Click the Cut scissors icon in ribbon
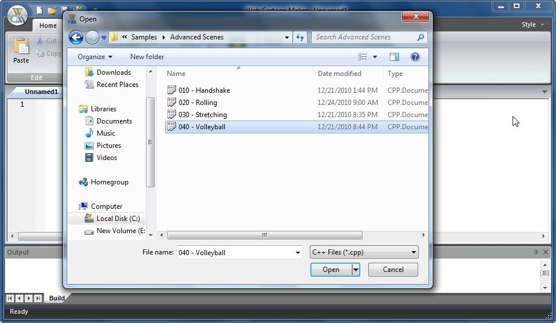Screen dimensions: 556x323 tap(40, 41)
